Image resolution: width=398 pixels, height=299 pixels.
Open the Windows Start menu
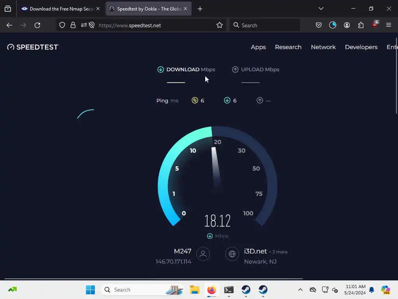coord(90,290)
